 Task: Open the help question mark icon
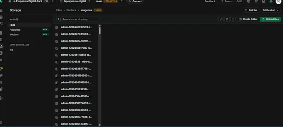[249, 1]
